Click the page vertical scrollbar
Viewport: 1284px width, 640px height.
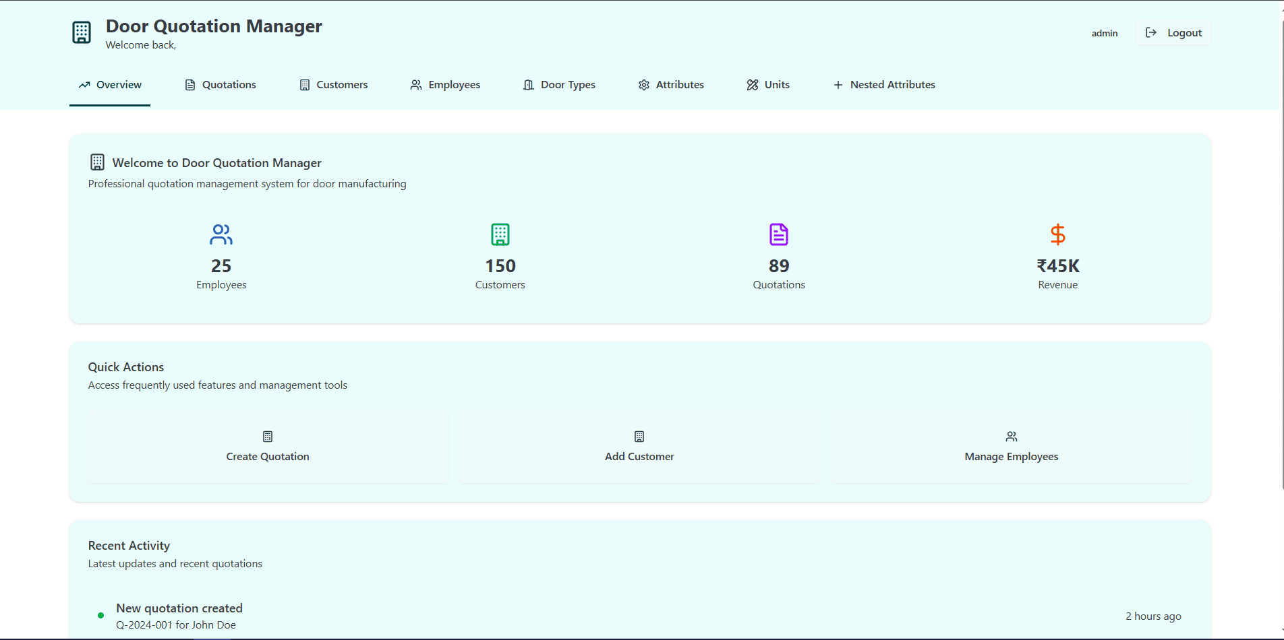1281,269
